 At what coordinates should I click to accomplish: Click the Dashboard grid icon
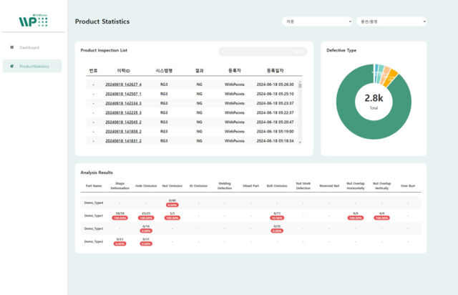[x=11, y=47]
